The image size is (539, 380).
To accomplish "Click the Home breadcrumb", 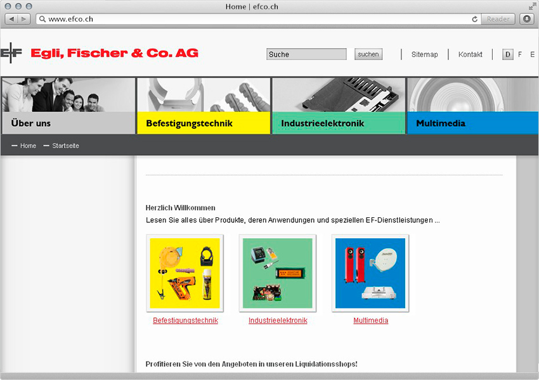I will pyautogui.click(x=28, y=146).
